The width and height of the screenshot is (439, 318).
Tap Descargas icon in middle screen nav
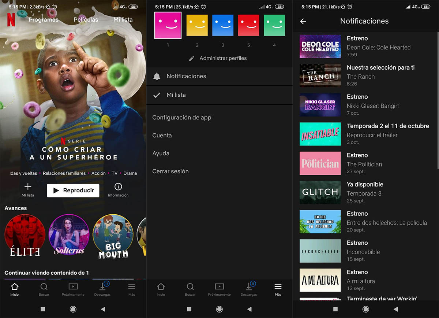[x=249, y=289]
